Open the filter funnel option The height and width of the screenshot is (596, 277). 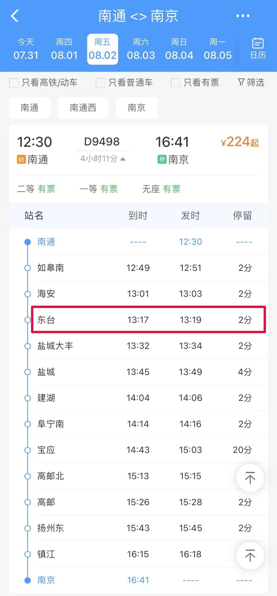(x=251, y=83)
